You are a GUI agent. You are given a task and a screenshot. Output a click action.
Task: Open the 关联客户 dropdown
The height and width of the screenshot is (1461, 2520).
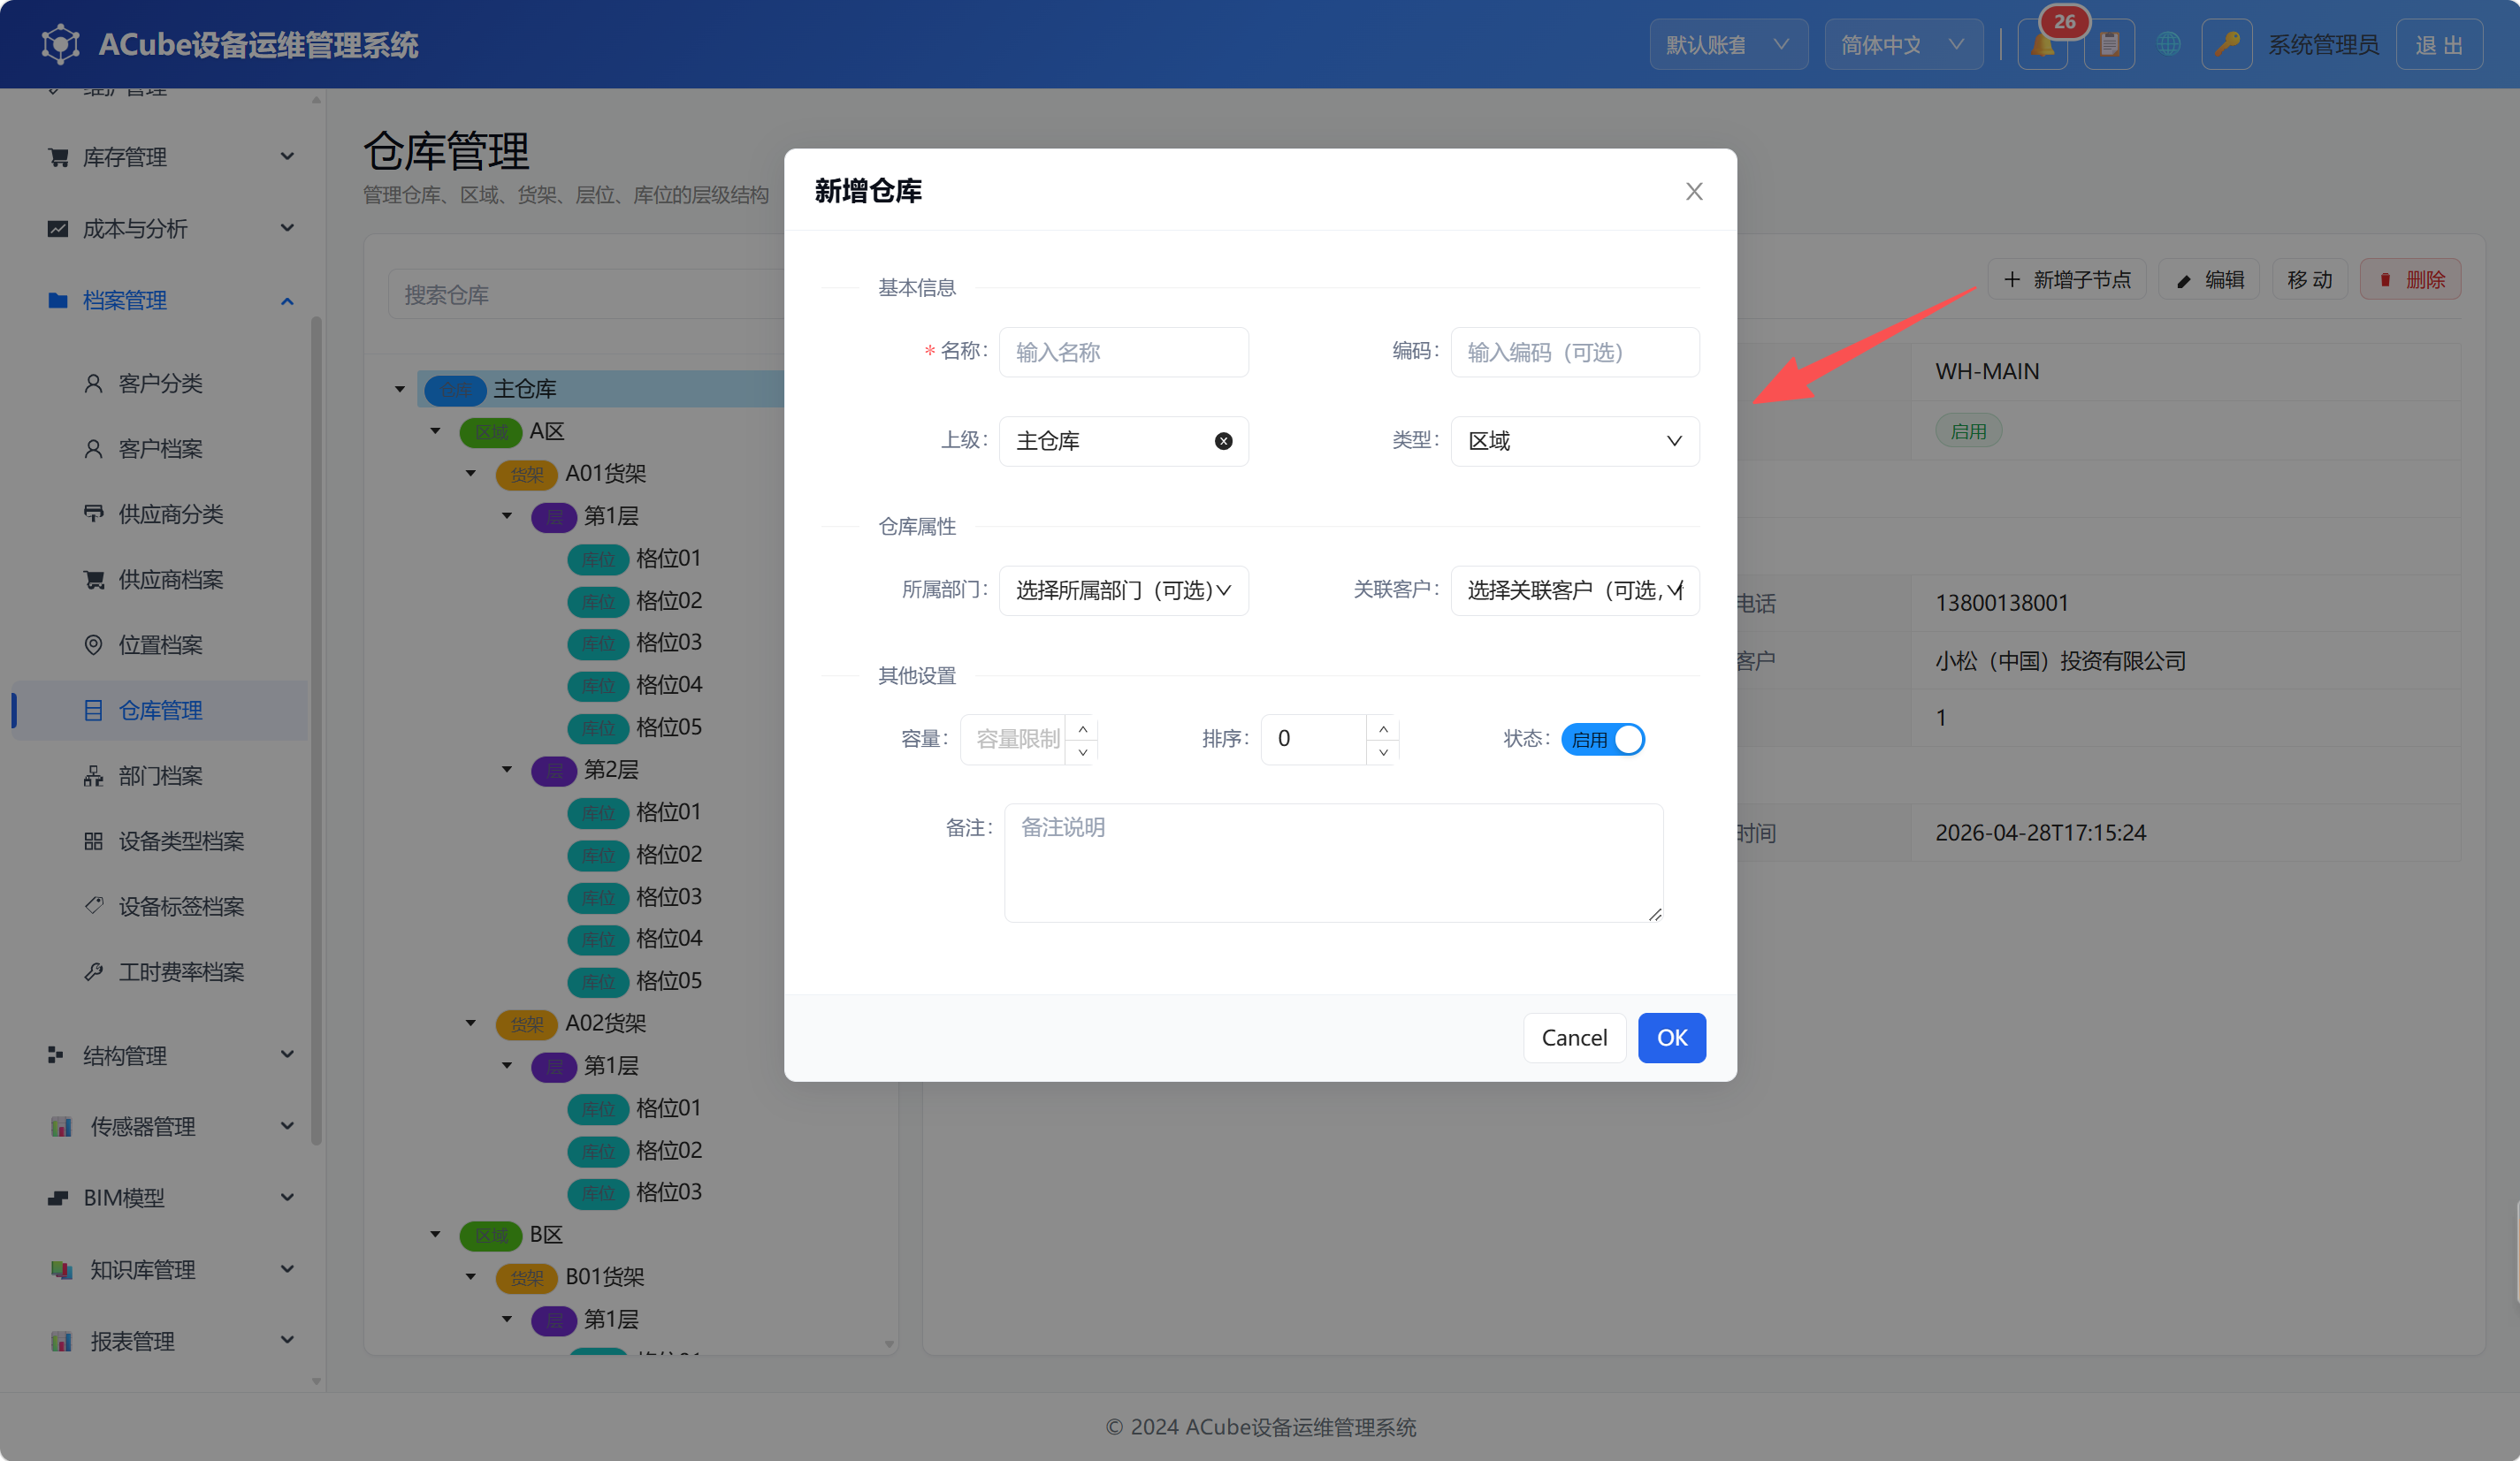[1574, 590]
